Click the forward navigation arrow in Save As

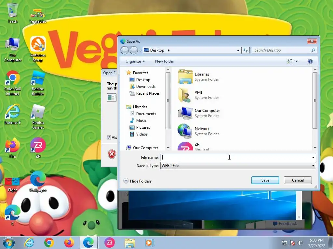134,50
